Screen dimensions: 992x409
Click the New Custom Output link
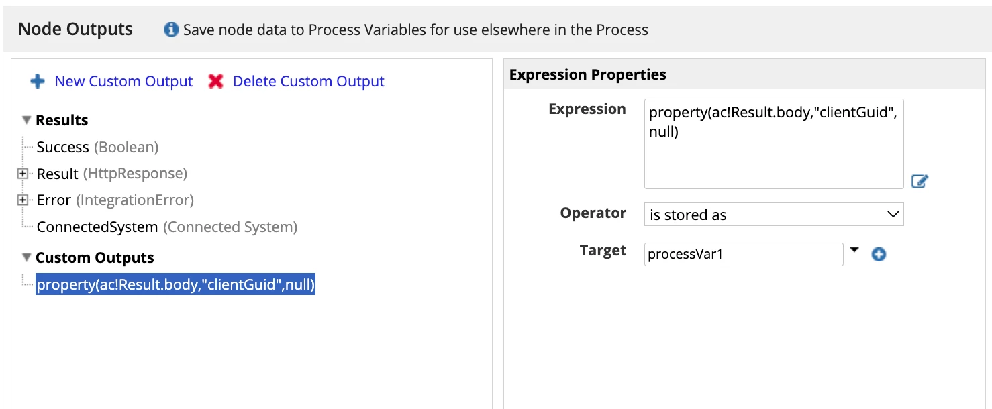pyautogui.click(x=123, y=81)
